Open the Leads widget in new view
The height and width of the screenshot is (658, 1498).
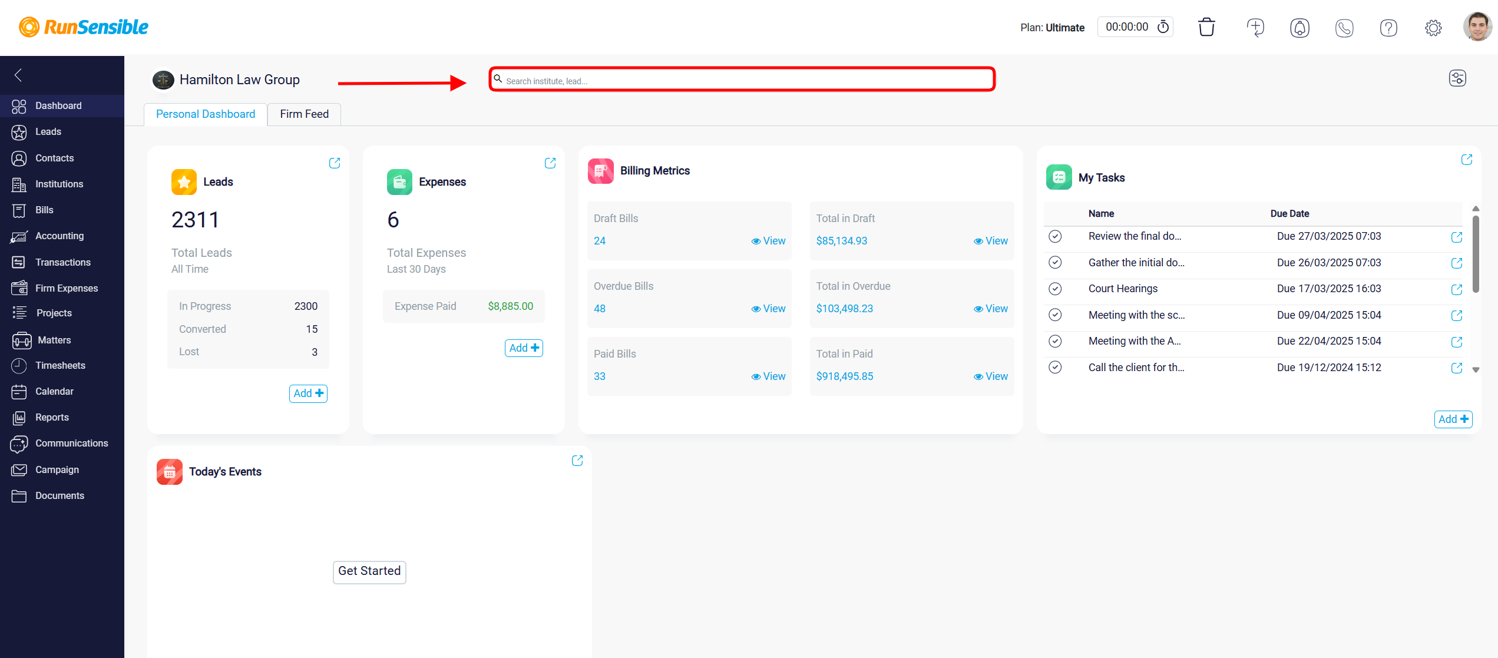click(x=335, y=163)
